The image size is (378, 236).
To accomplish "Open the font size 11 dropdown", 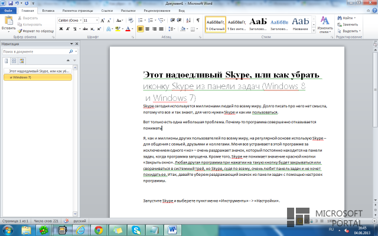I will 97,21.
